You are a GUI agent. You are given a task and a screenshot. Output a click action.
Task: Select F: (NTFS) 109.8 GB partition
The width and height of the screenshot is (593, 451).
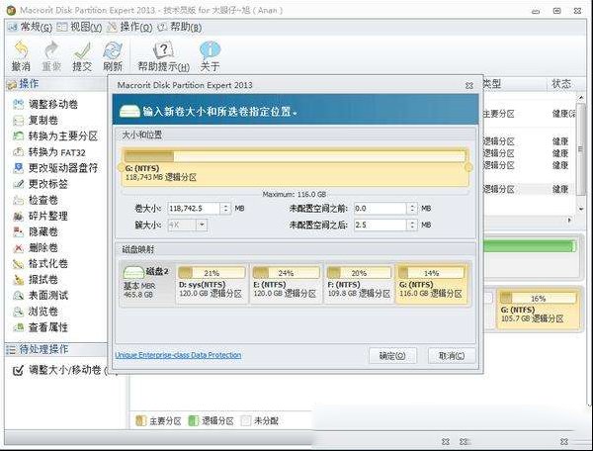(x=359, y=284)
